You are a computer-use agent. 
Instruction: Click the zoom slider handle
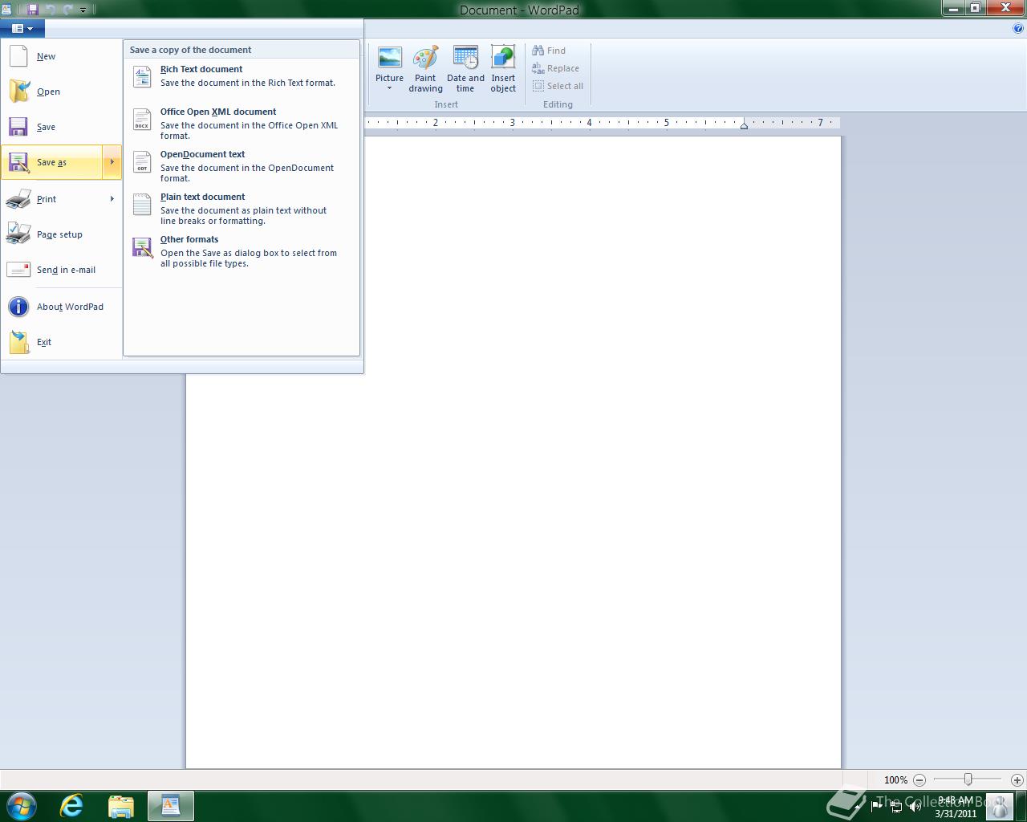click(968, 779)
